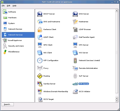Click the scrollbar up arrow at top
Screen dimensions: 120x111
117,10
